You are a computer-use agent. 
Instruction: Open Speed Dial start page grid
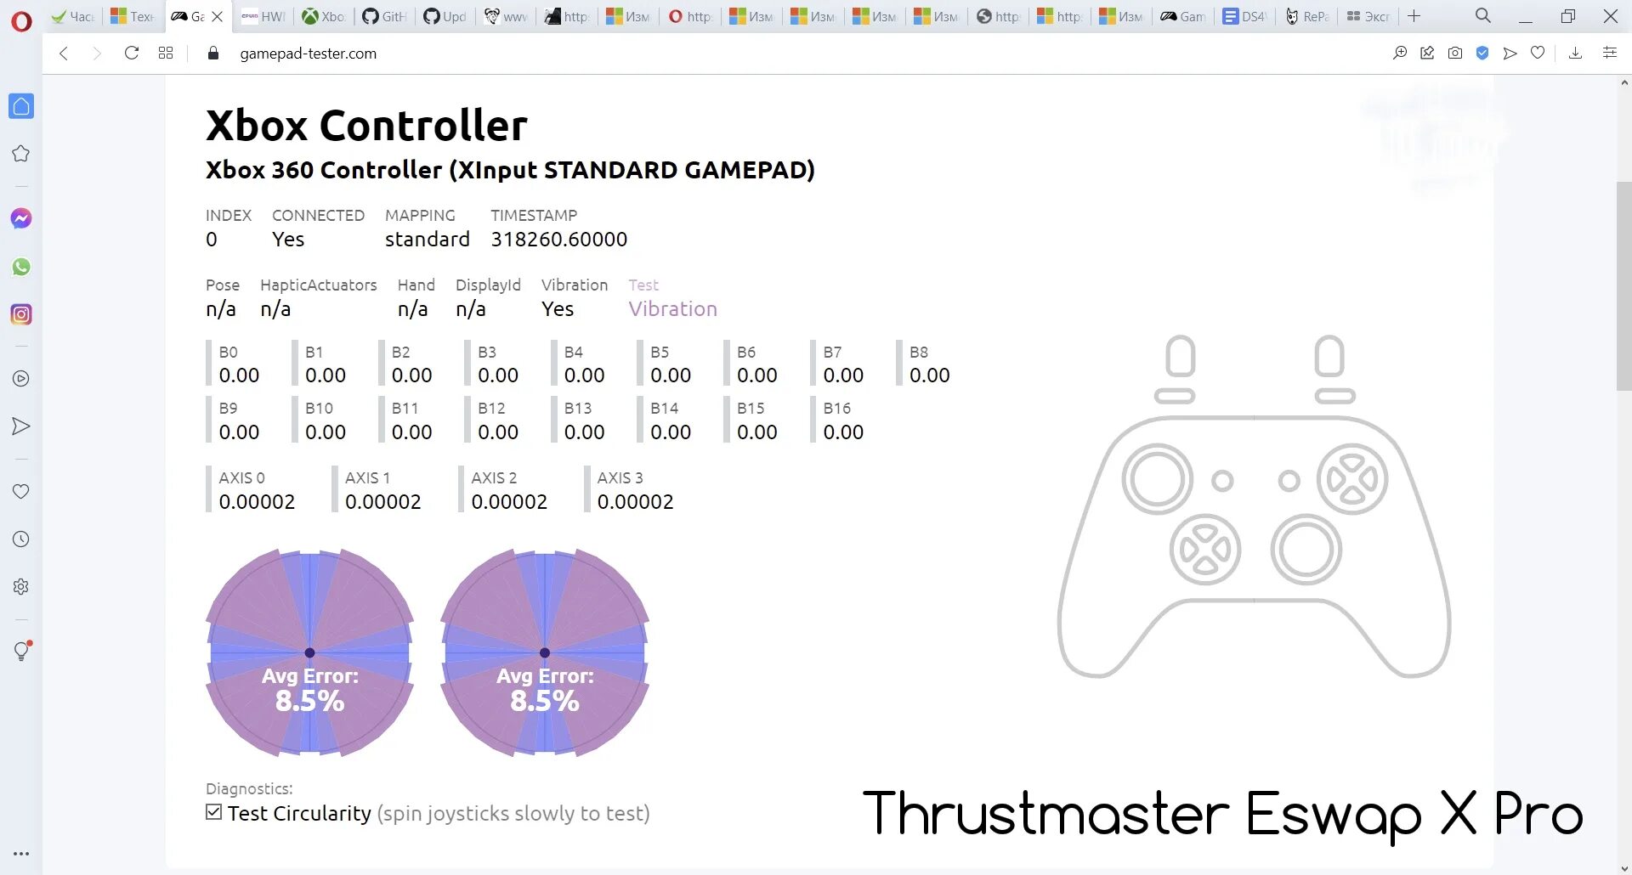tap(166, 54)
